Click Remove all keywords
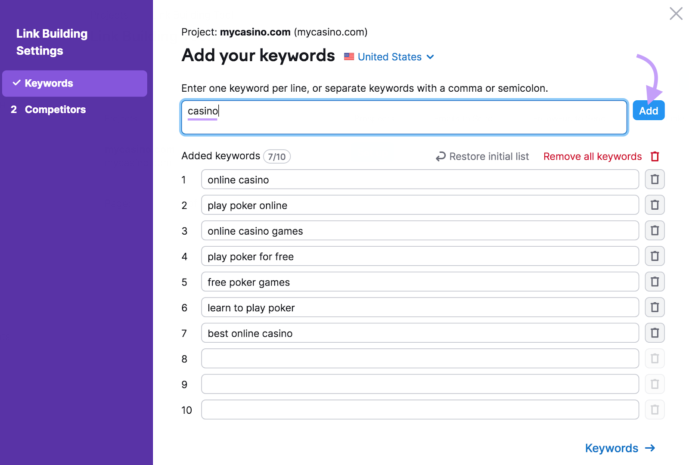Screen dimensions: 689x465 pyautogui.click(x=593, y=156)
